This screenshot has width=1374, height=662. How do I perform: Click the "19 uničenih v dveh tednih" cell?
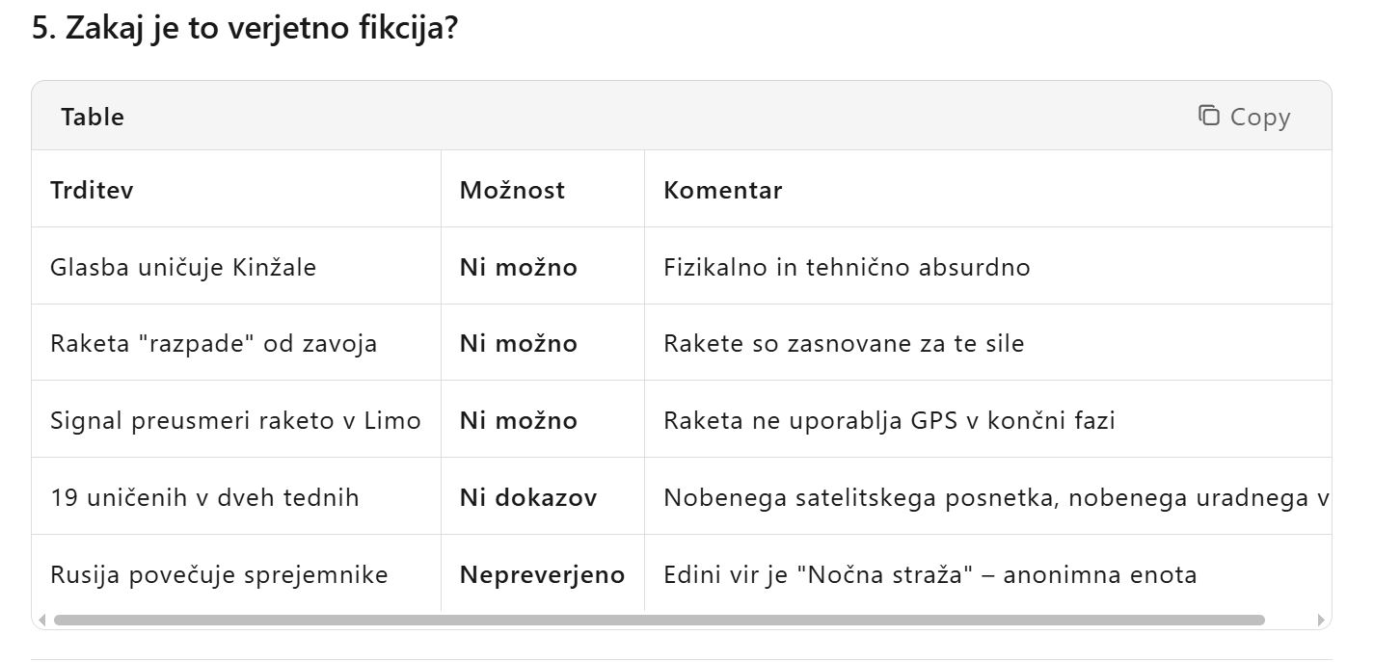point(204,497)
